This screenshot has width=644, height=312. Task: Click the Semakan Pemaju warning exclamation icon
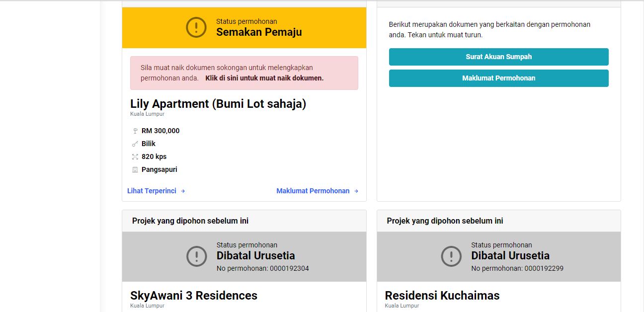[x=196, y=27]
